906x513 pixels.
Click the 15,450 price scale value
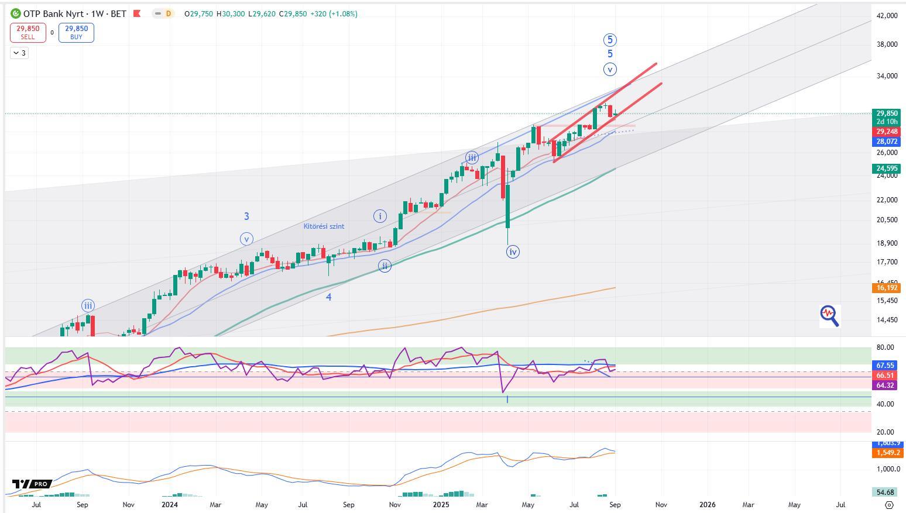[887, 301]
